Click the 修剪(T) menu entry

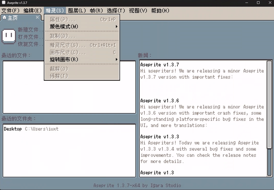coord(82,76)
